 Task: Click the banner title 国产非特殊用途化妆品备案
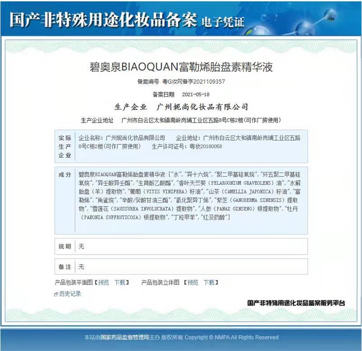[x=103, y=19]
